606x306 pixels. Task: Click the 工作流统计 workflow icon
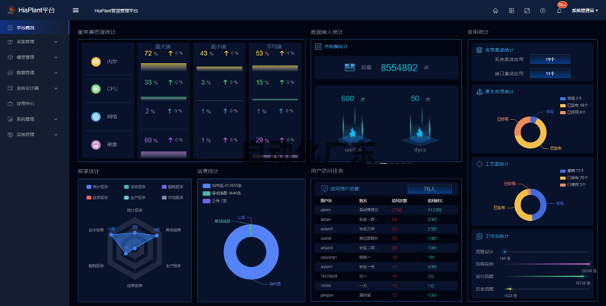coord(479,236)
